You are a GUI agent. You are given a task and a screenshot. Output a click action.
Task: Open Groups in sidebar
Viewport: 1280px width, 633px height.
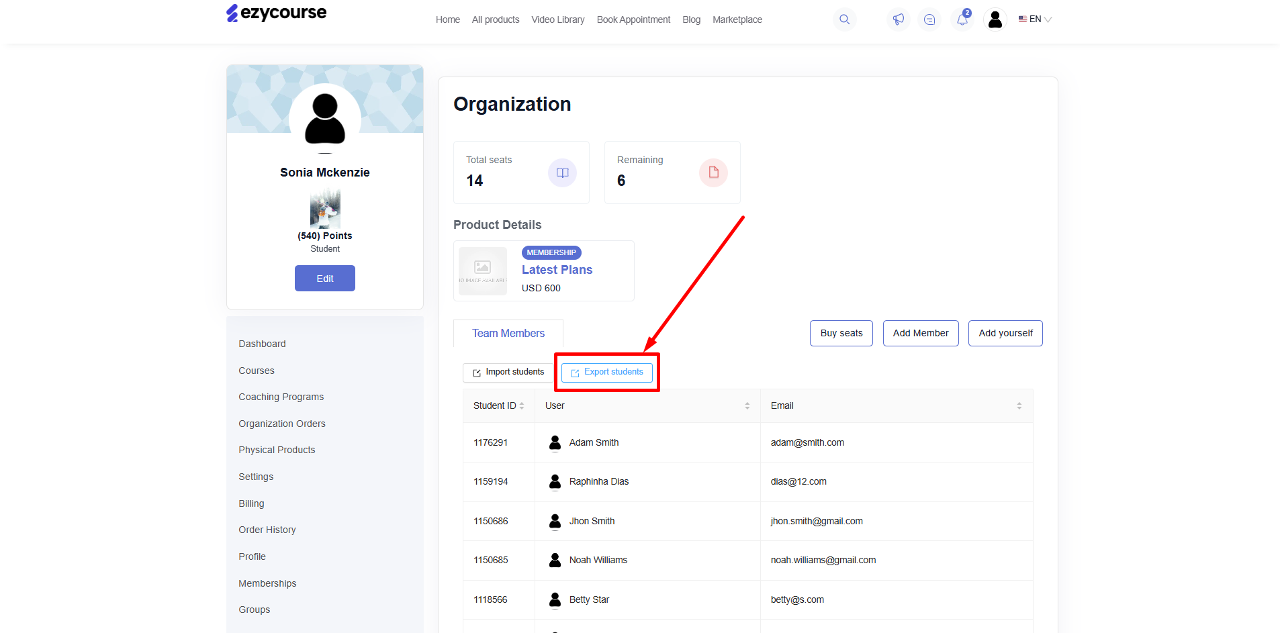point(255,610)
